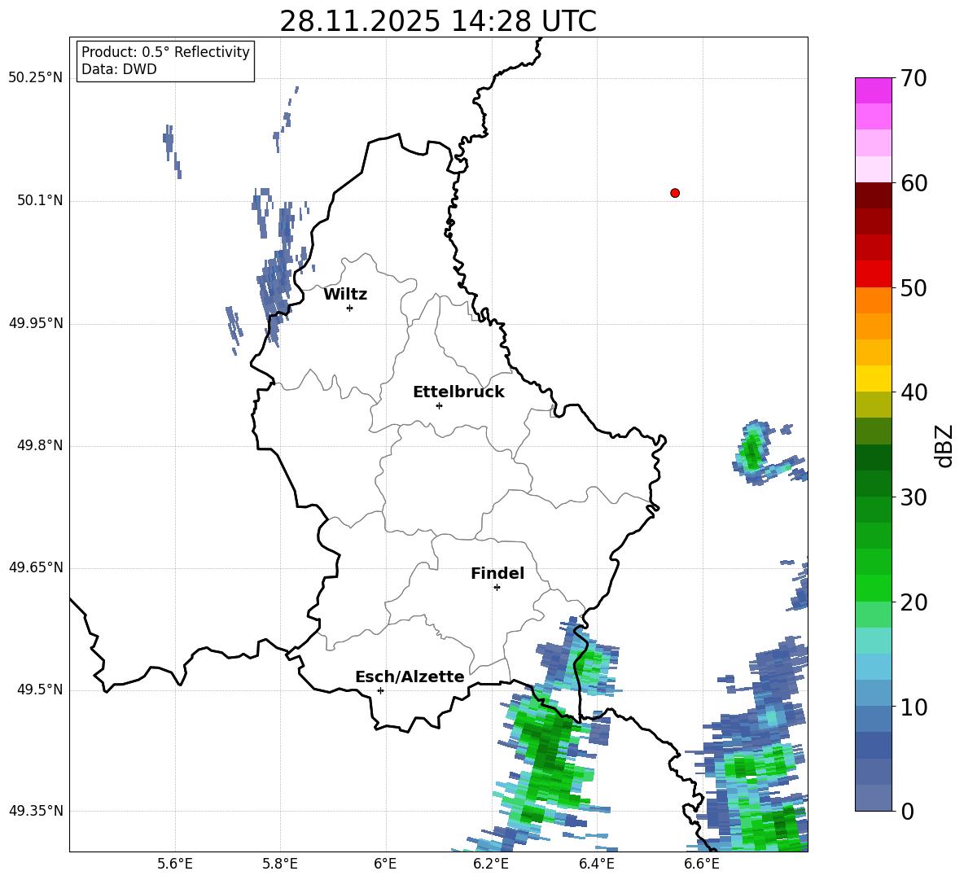Screen dimensions: 964x880
Task: Pick the yellow colorbar swatch above 40
Action: 873,379
